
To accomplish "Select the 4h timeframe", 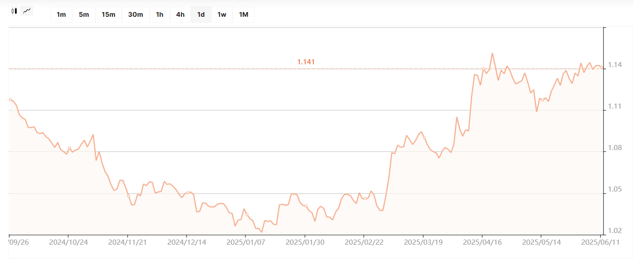I will 180,14.
